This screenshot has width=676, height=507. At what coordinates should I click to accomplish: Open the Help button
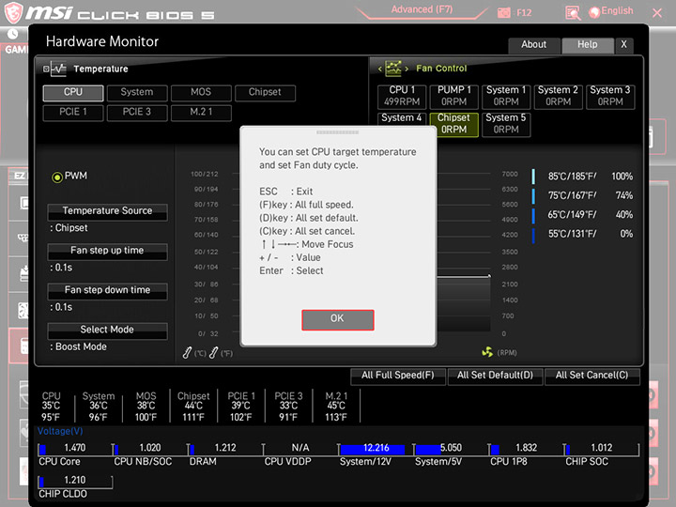(x=588, y=45)
